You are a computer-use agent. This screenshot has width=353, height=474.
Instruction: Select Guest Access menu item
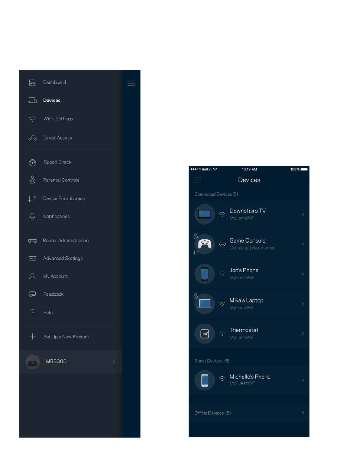coord(58,138)
